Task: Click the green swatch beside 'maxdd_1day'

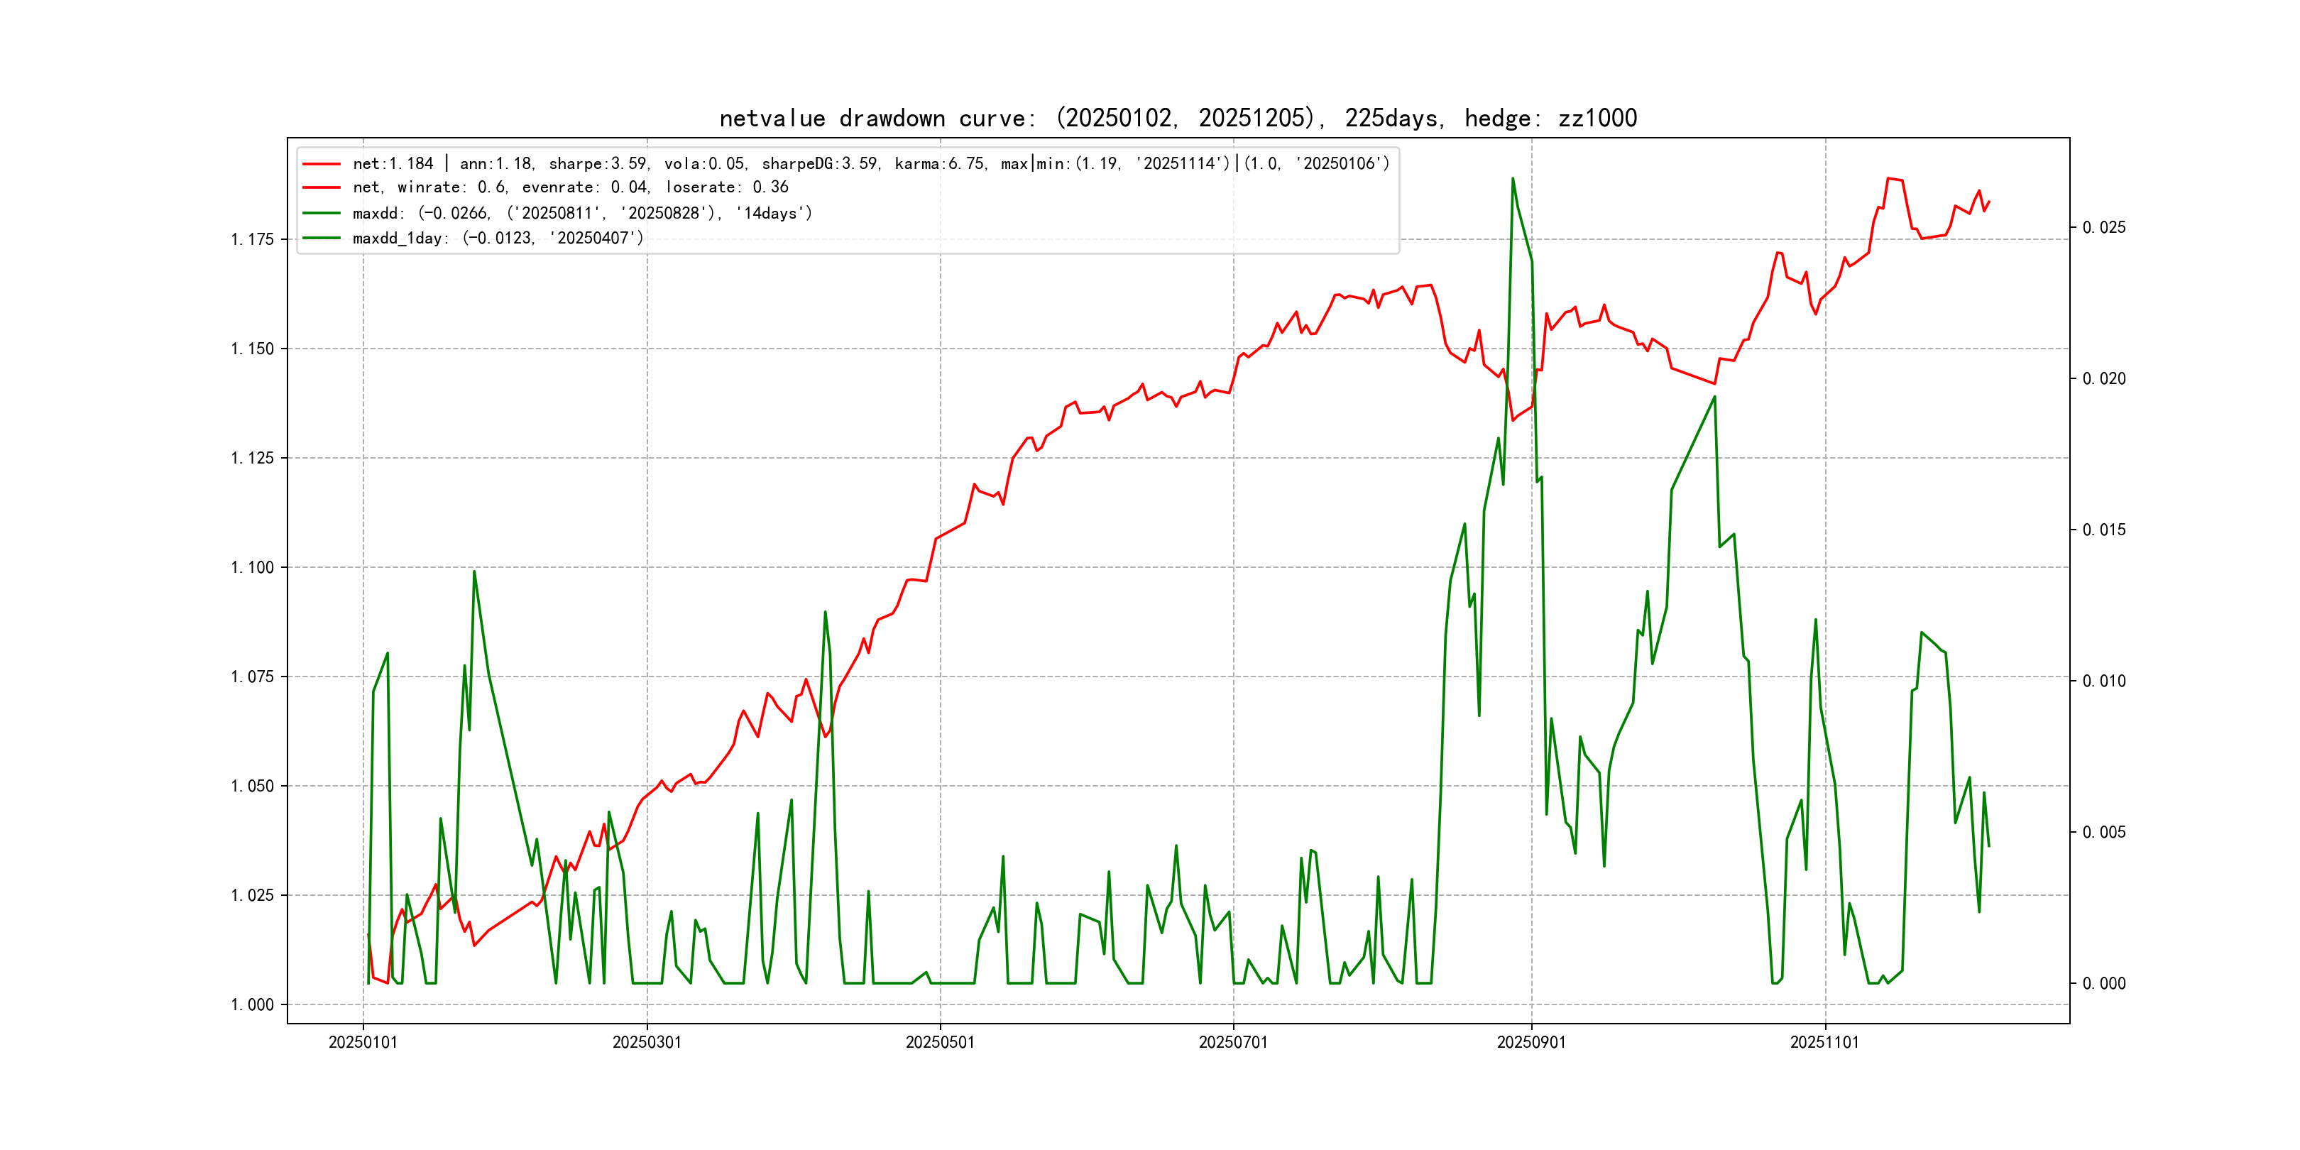Action: [322, 239]
